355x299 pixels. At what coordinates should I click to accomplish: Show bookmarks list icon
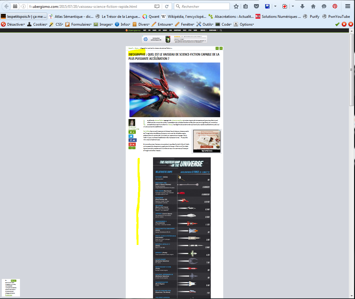(x=246, y=6)
